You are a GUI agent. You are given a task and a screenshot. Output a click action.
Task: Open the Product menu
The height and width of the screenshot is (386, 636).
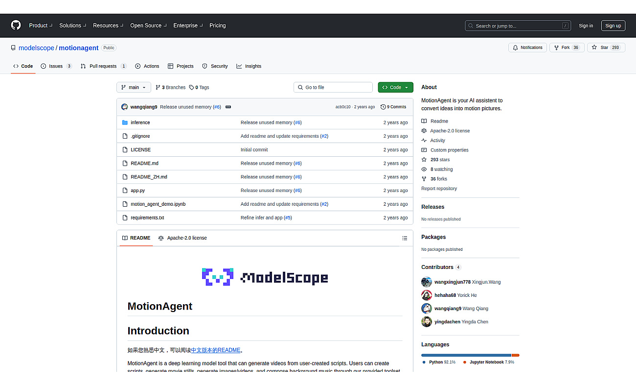41,25
